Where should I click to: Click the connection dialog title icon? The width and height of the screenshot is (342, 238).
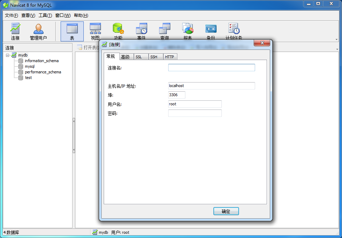pos(104,44)
